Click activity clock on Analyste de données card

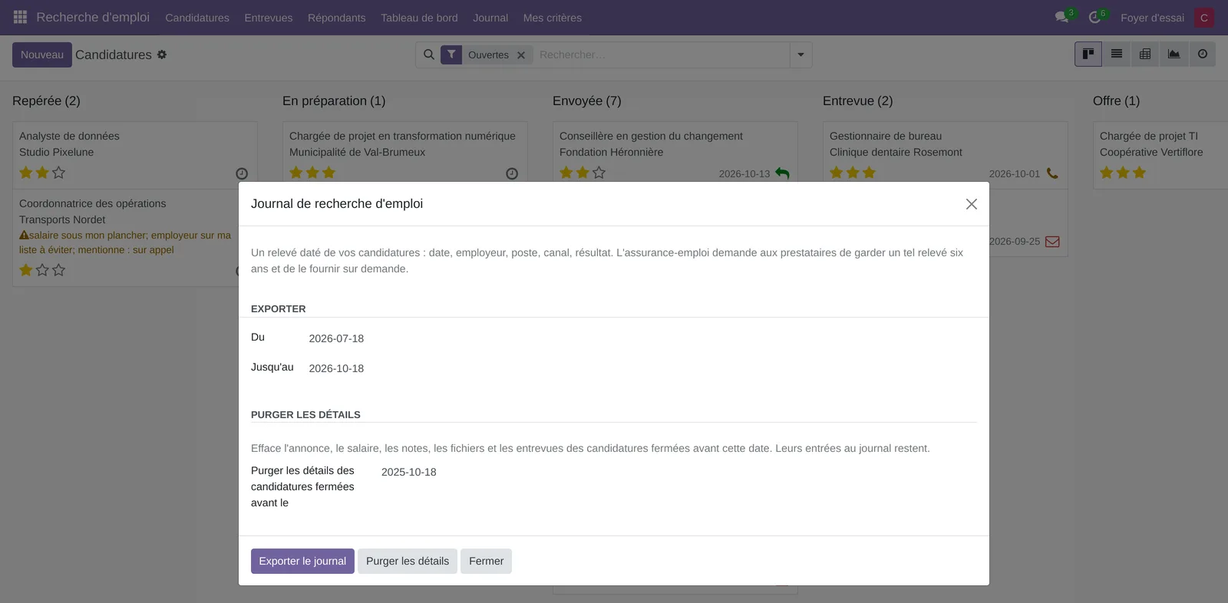click(x=242, y=174)
